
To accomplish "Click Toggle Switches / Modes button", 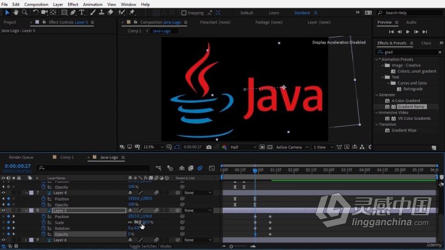I will click(x=150, y=246).
